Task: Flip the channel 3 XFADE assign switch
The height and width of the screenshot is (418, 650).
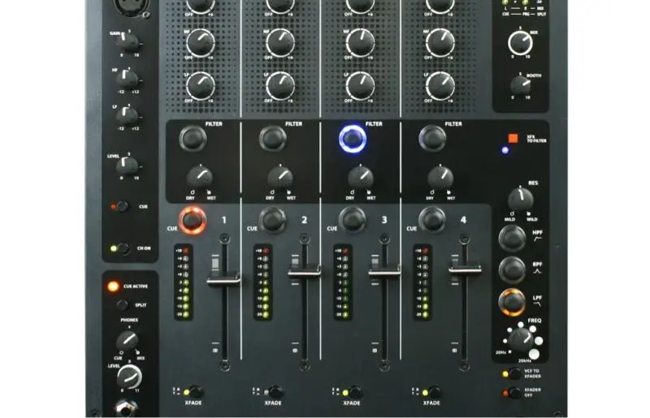Action: (353, 391)
